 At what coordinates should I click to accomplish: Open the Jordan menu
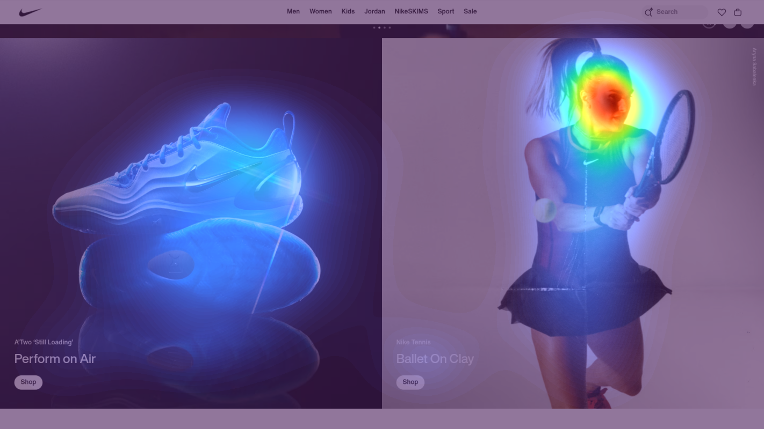tap(374, 11)
